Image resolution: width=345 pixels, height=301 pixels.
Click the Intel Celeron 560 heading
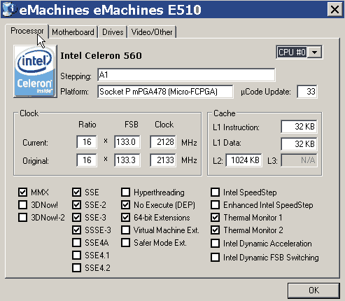(101, 56)
